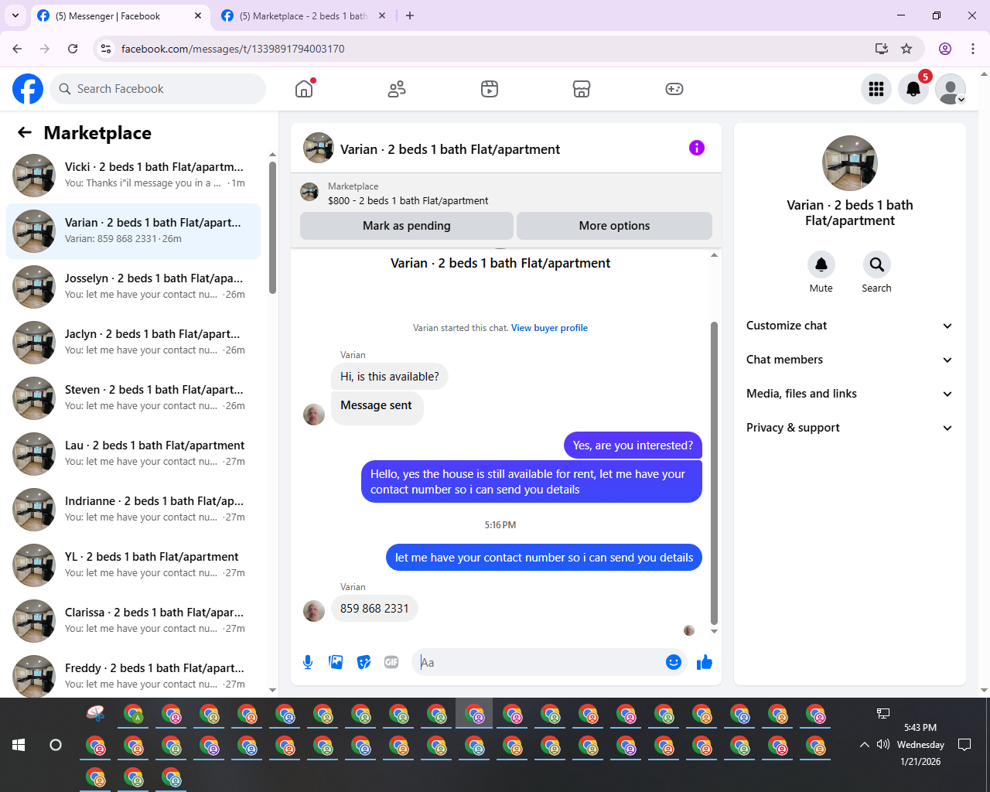Open Lau's conversation
Screen dimensions: 990x792
pos(133,454)
